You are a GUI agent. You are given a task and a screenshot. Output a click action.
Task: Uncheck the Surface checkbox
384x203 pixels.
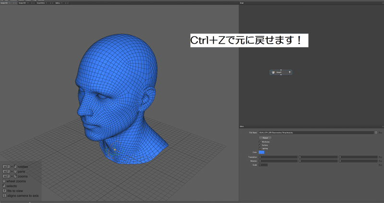[x=260, y=145]
